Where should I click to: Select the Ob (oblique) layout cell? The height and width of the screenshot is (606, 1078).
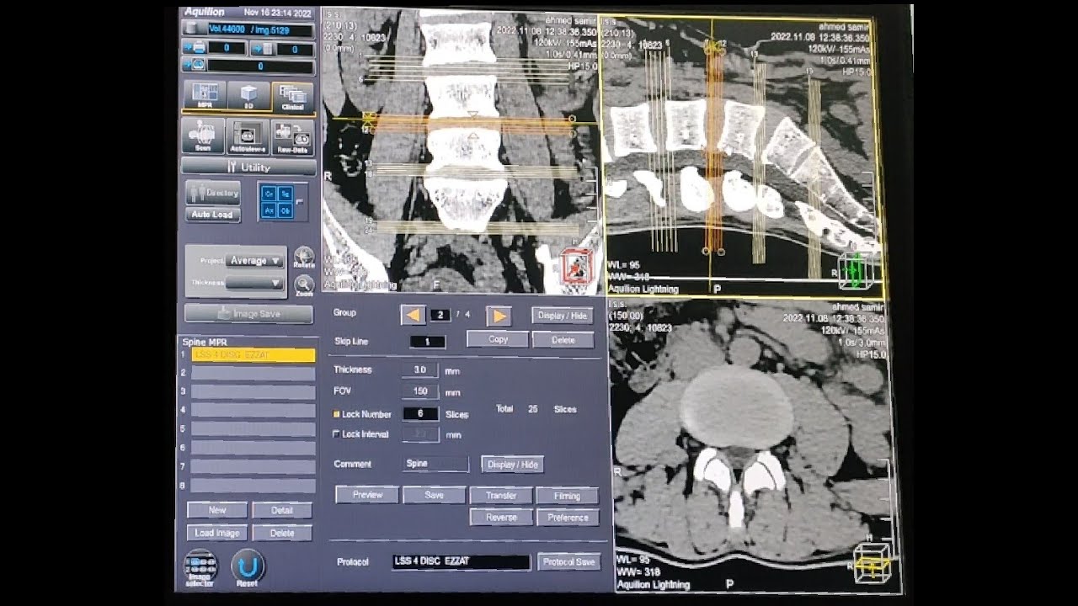tap(285, 210)
